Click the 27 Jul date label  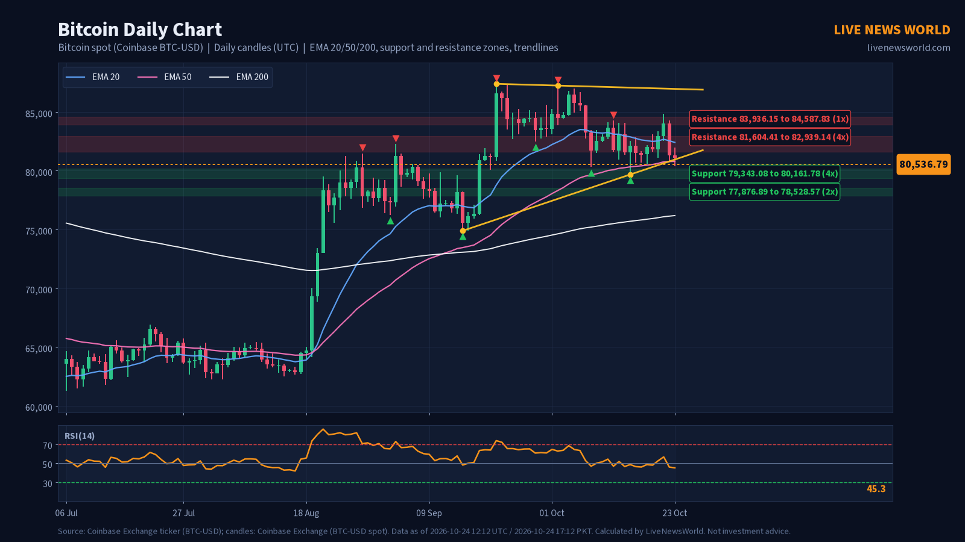click(x=183, y=513)
